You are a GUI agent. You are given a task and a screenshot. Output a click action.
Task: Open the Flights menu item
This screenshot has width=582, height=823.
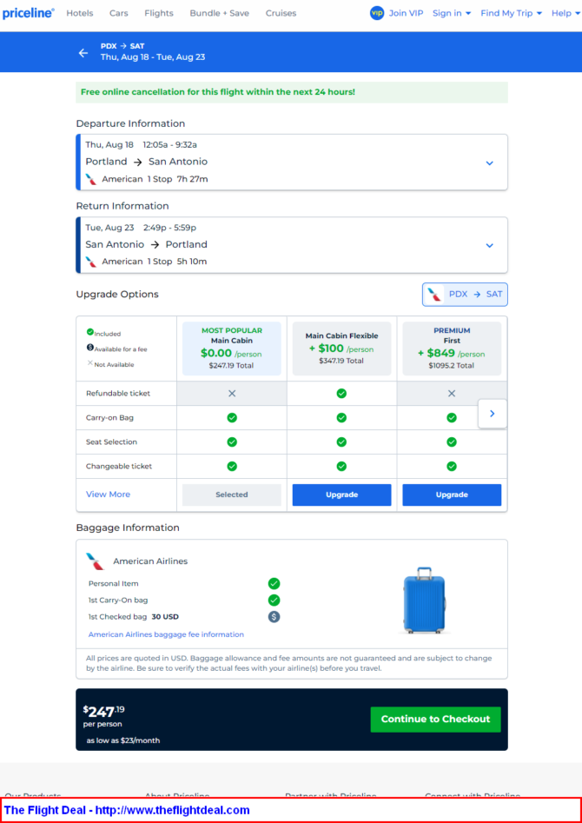159,13
